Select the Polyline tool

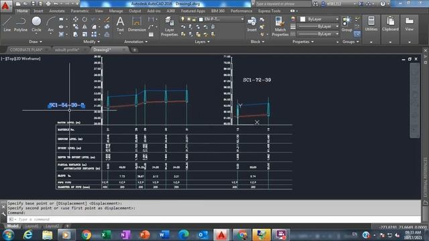point(21,24)
